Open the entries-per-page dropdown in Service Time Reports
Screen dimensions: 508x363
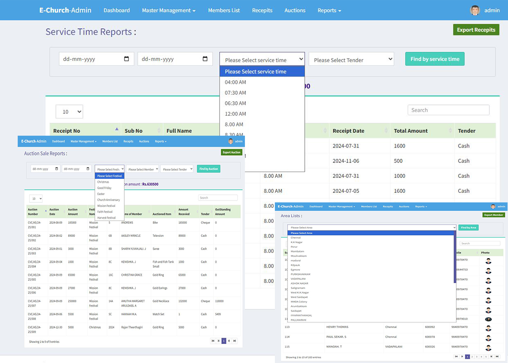click(69, 112)
